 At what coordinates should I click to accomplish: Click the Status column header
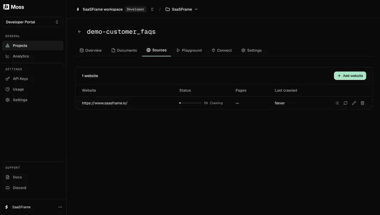click(x=185, y=90)
